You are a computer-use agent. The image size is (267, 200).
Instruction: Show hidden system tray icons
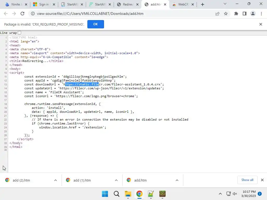tap(220, 194)
